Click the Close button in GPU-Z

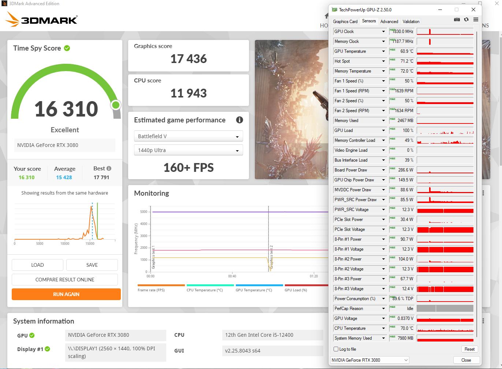click(466, 360)
